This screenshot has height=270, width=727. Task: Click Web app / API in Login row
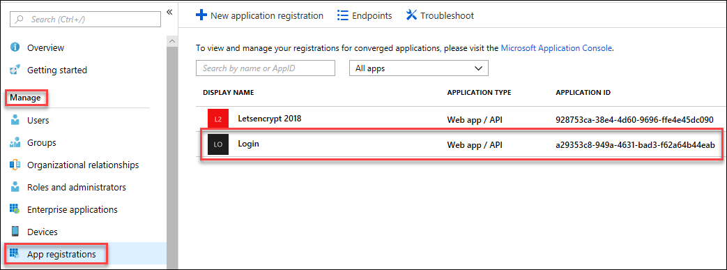[x=475, y=144]
